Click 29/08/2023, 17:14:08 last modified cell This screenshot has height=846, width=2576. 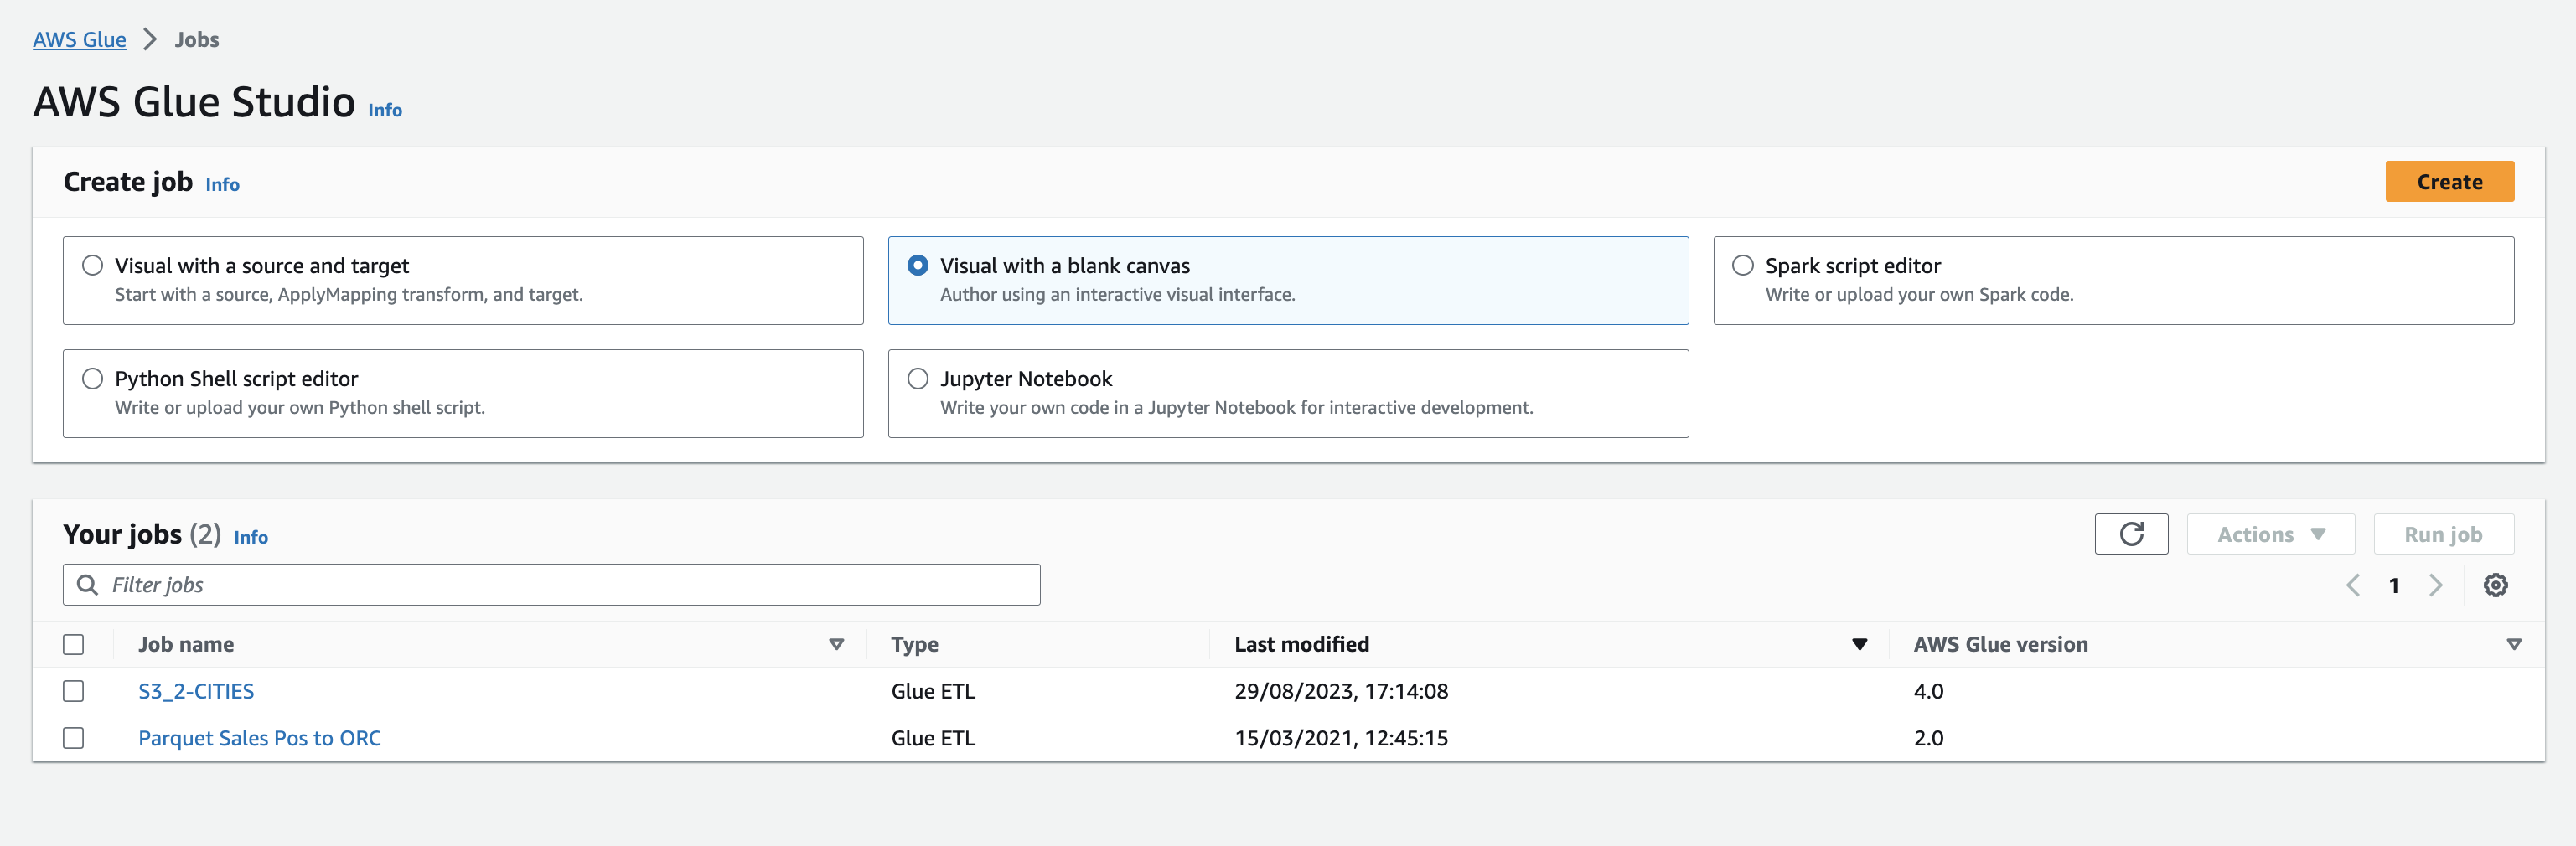coord(1341,691)
